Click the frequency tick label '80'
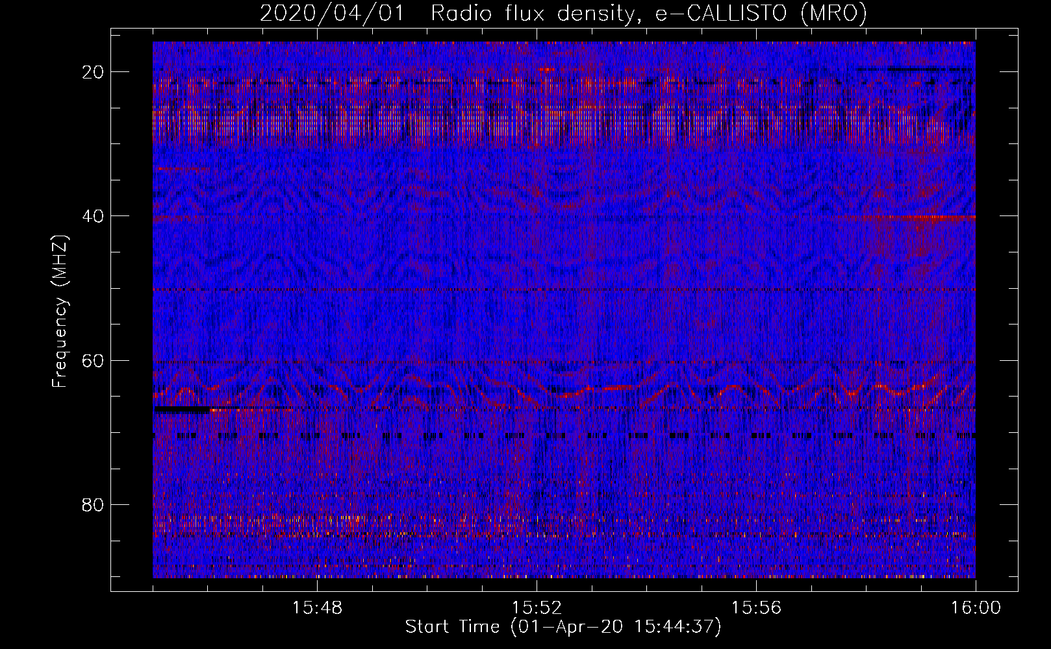This screenshot has height=649, width=1051. 94,505
